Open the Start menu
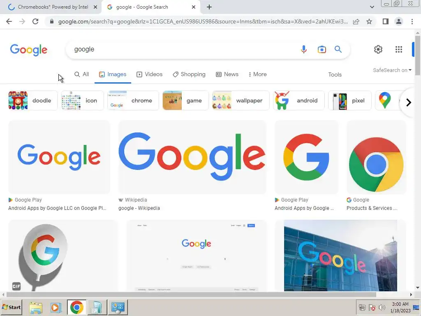The image size is (421, 316). 11,307
